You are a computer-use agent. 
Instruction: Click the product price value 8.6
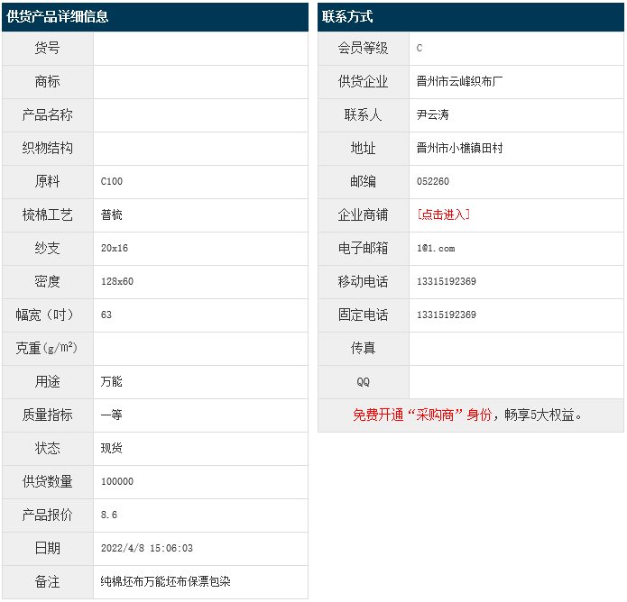[x=109, y=515]
